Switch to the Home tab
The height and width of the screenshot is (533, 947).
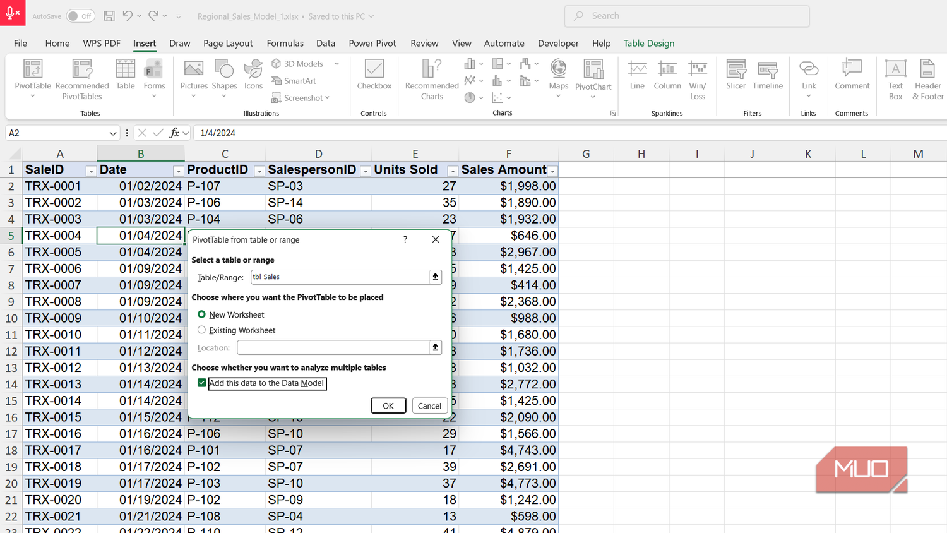point(57,43)
